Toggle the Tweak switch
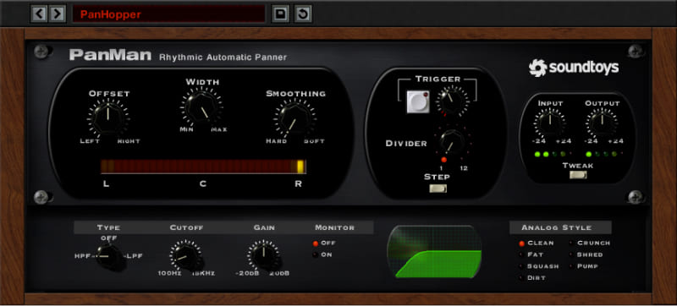Image resolution: width=677 pixels, height=306 pixels. 578,175
